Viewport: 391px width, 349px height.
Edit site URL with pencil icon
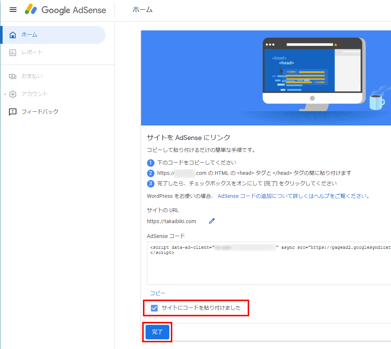coord(212,221)
